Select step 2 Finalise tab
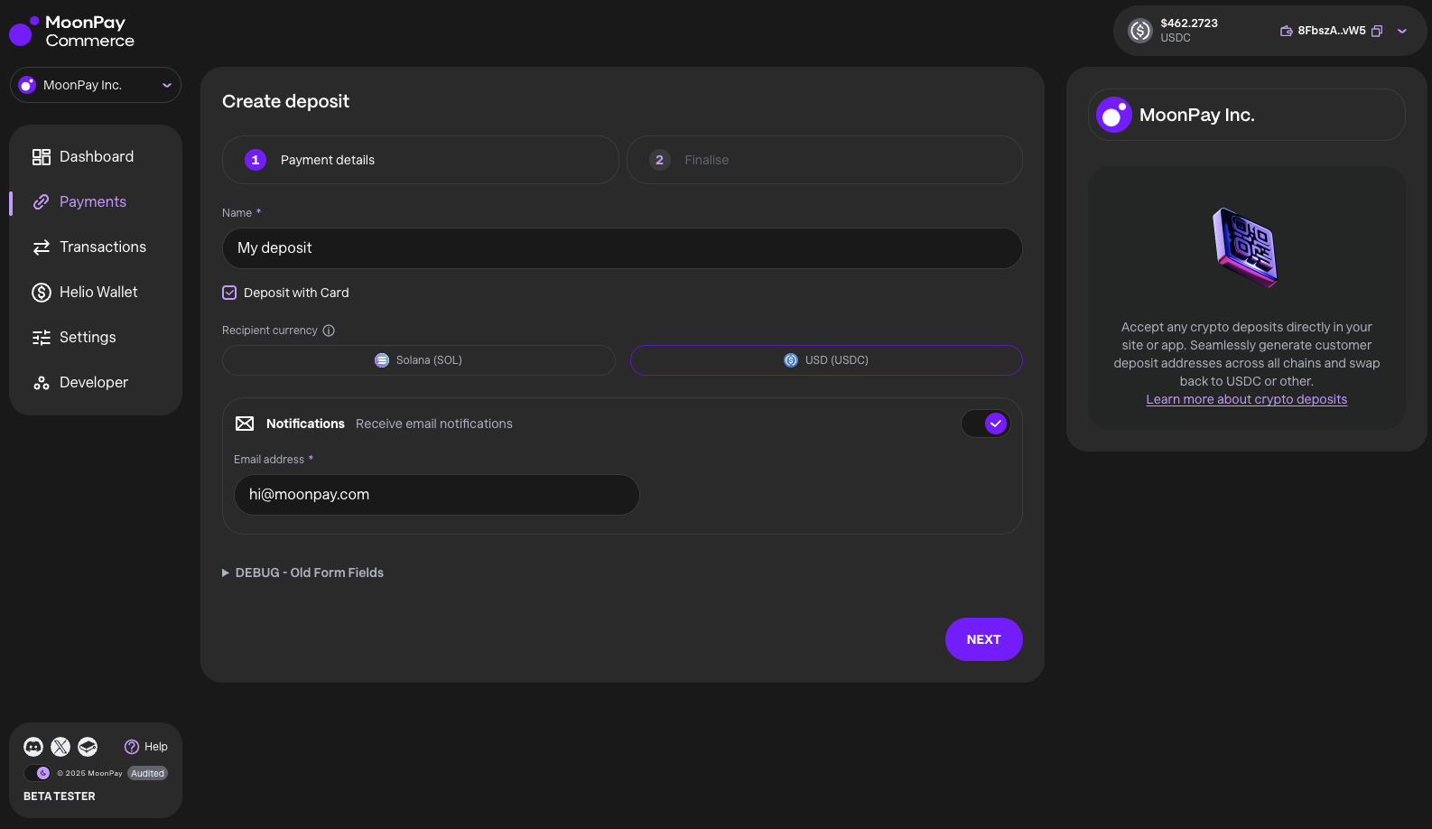The image size is (1432, 829). 824,160
